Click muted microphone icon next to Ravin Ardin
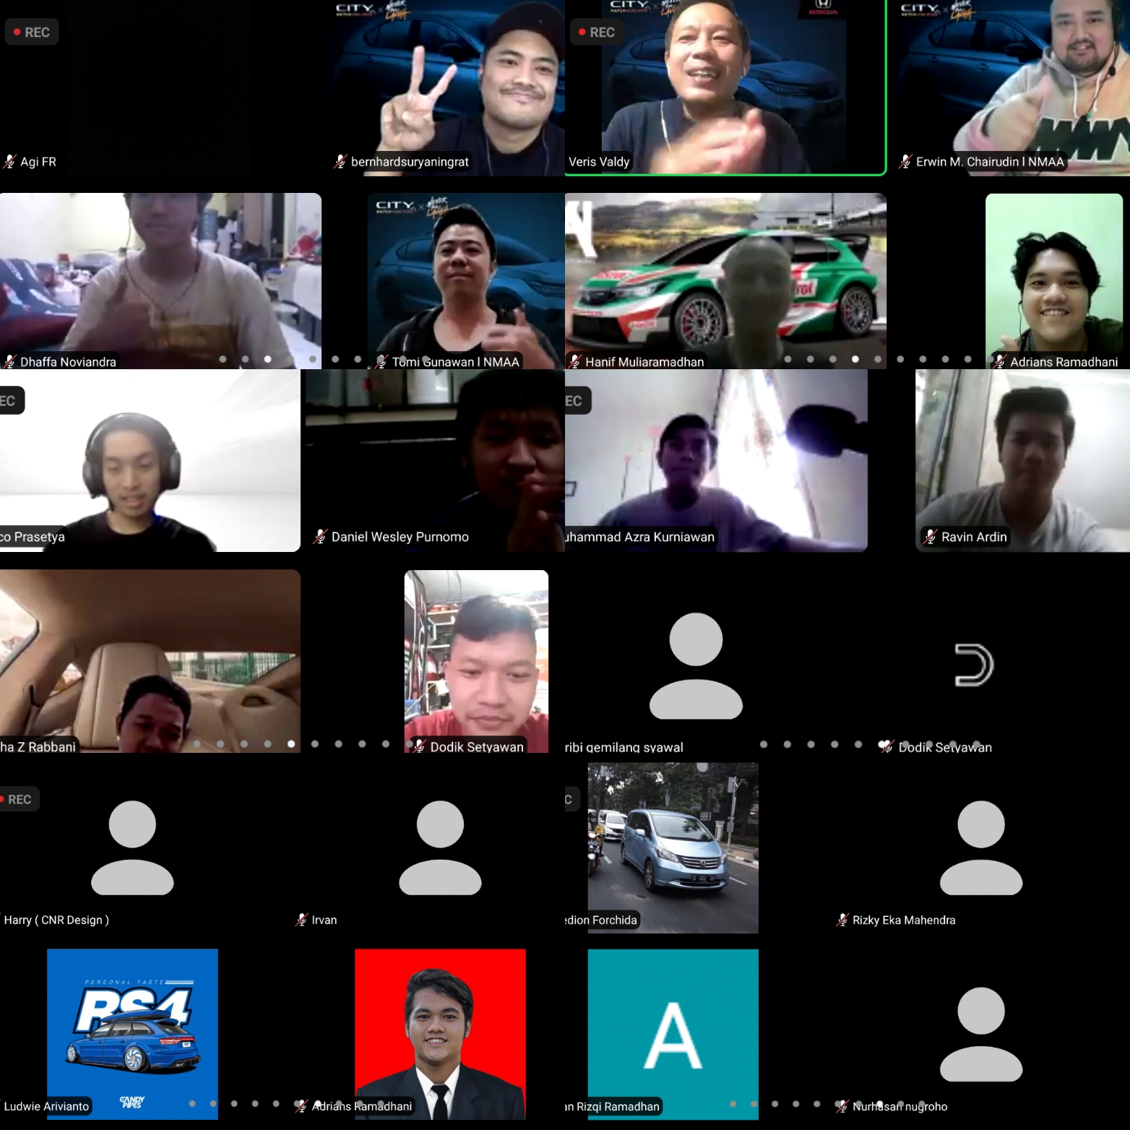Image resolution: width=1130 pixels, height=1130 pixels. [x=931, y=537]
